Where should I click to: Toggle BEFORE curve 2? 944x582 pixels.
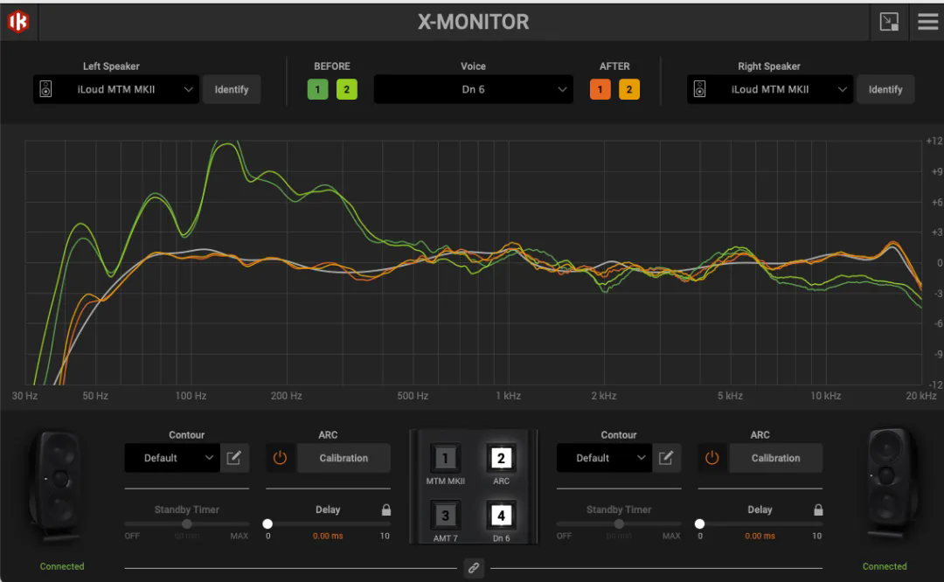(347, 90)
